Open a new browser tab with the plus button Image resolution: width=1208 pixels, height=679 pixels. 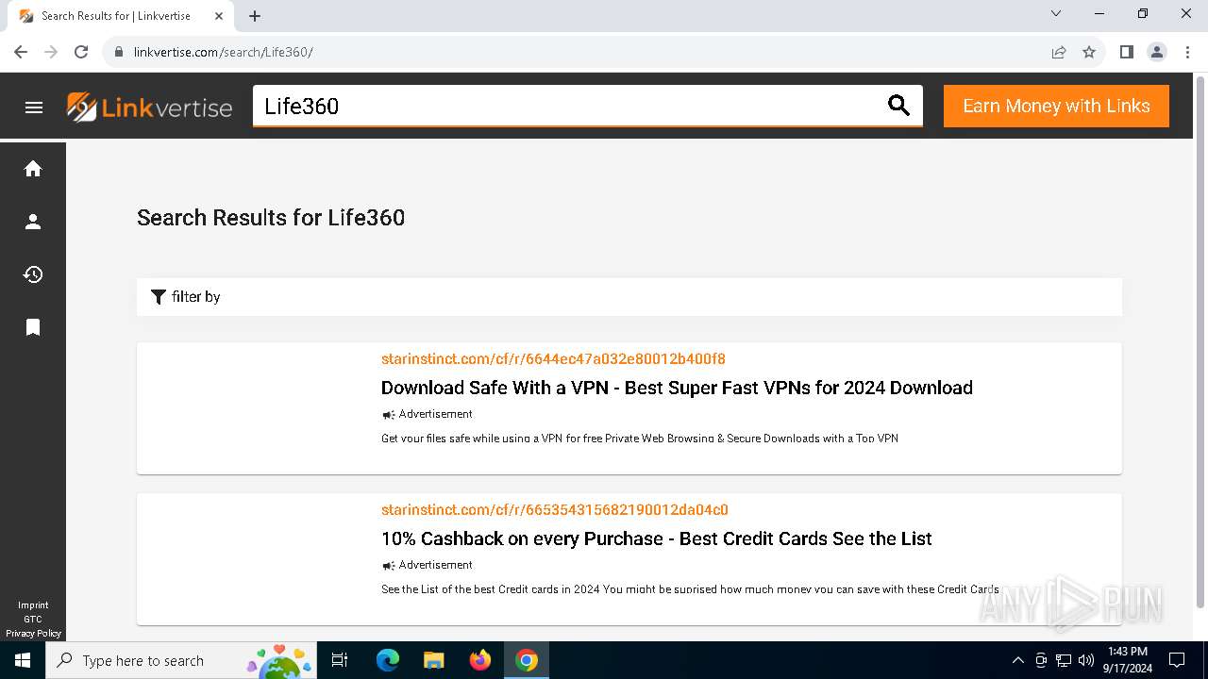(255, 16)
